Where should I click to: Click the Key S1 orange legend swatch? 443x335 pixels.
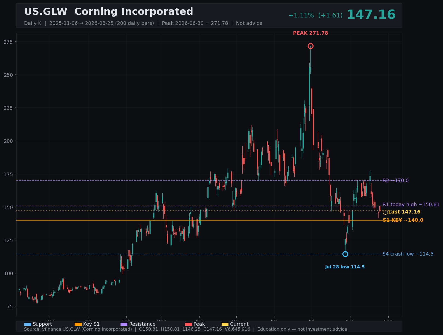(x=78, y=324)
